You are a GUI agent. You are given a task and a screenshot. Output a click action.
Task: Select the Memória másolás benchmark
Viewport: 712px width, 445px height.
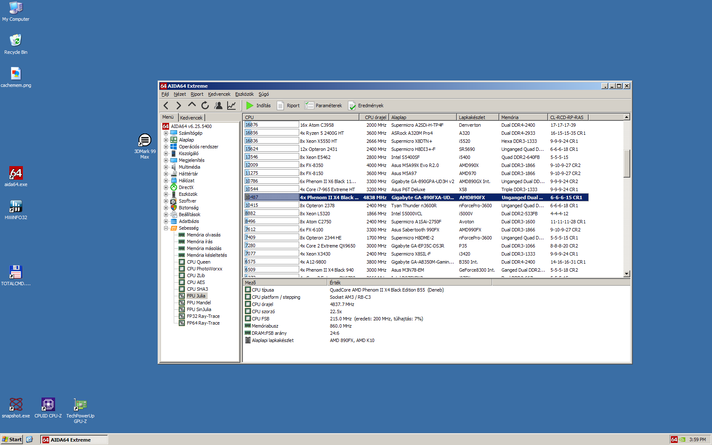(x=204, y=248)
